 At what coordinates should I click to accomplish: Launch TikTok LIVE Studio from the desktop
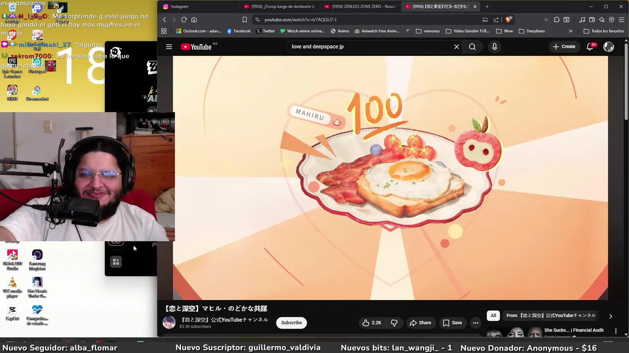(12, 260)
